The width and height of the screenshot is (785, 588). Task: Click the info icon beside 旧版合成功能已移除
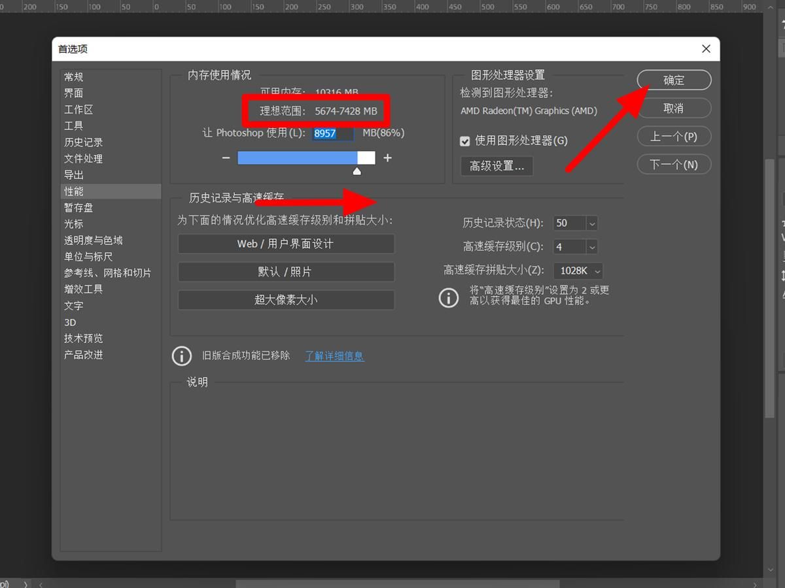click(x=181, y=355)
